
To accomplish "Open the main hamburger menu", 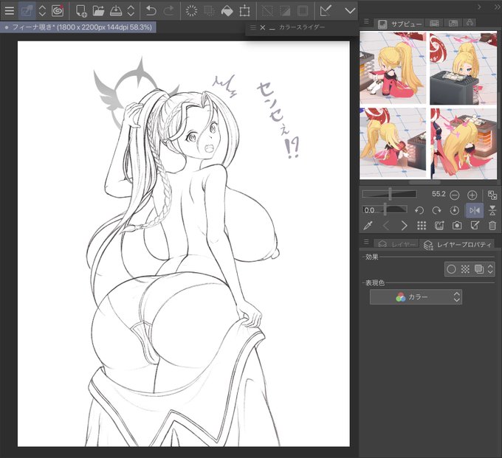I will pyautogui.click(x=10, y=11).
